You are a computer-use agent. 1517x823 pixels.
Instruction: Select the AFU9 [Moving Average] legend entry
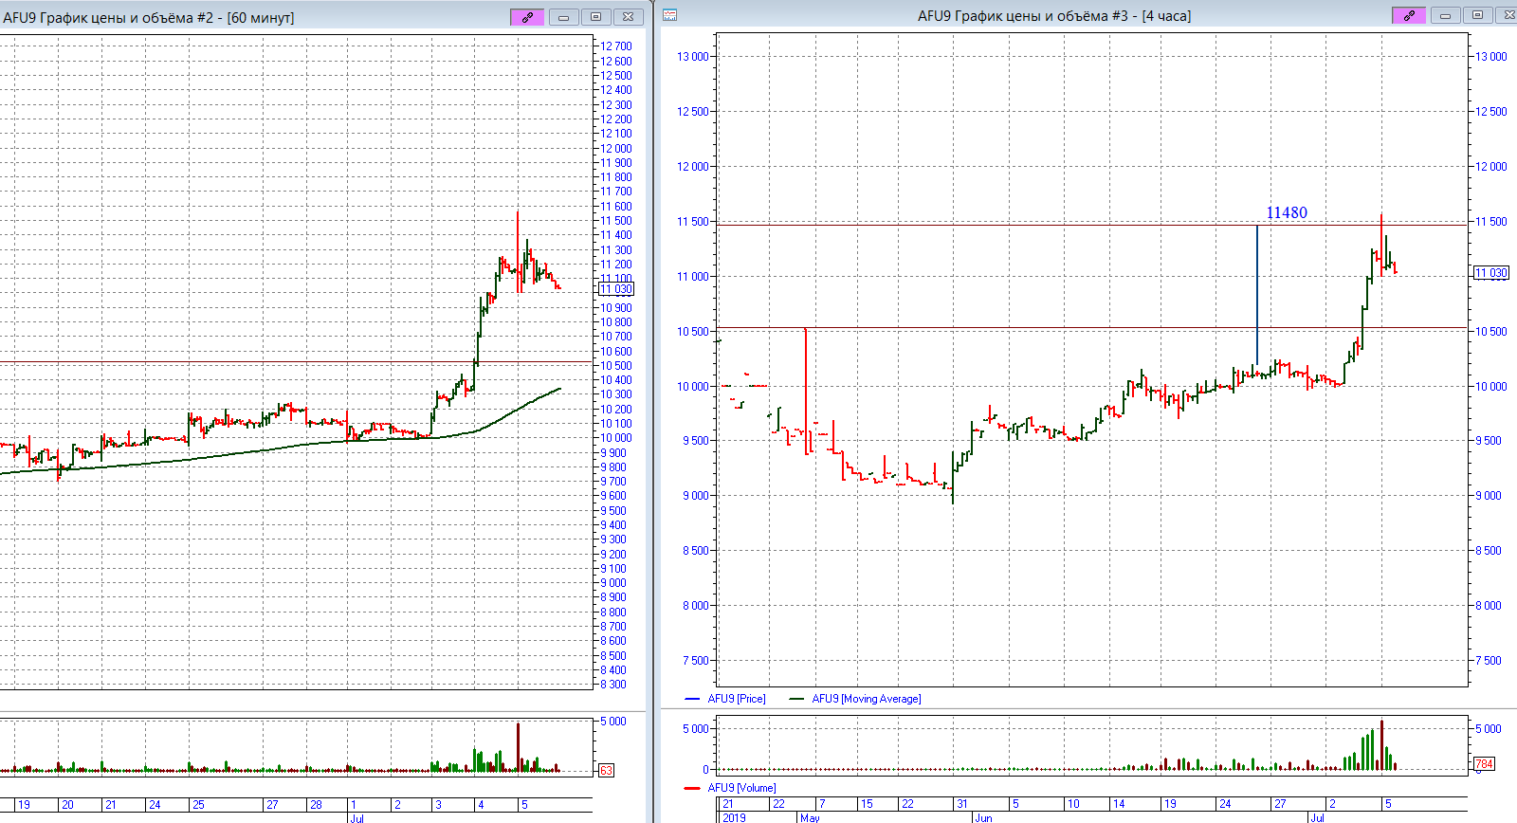pyautogui.click(x=865, y=699)
